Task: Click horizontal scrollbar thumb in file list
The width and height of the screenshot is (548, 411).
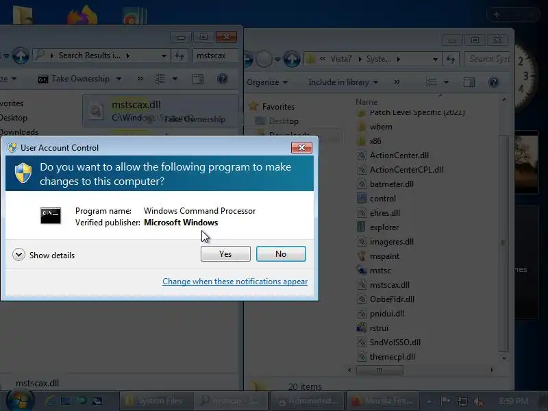Action: (379, 370)
